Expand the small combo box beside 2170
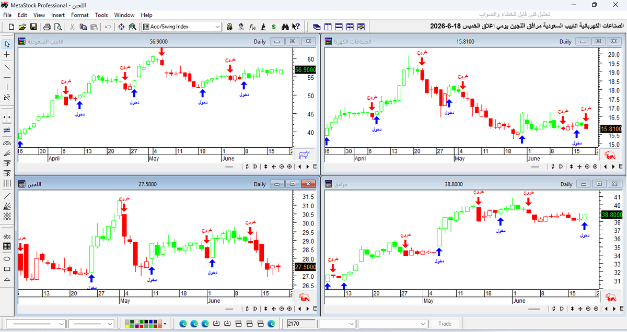 (353, 324)
